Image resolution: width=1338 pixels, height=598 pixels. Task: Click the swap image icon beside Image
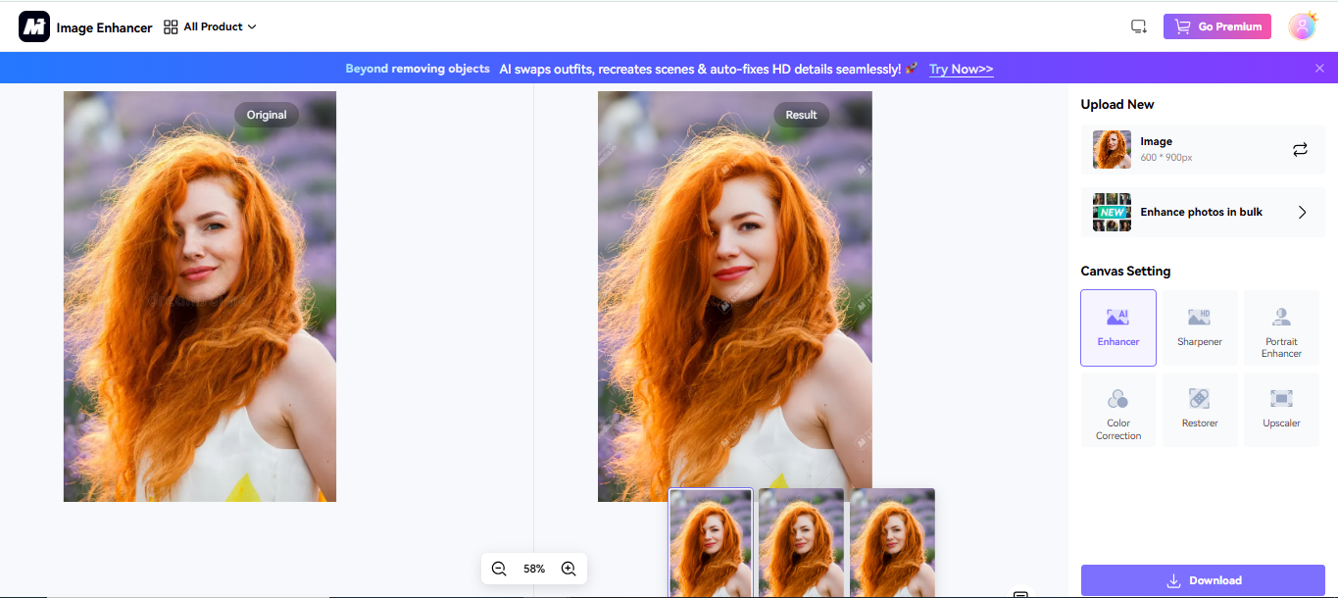click(1300, 149)
